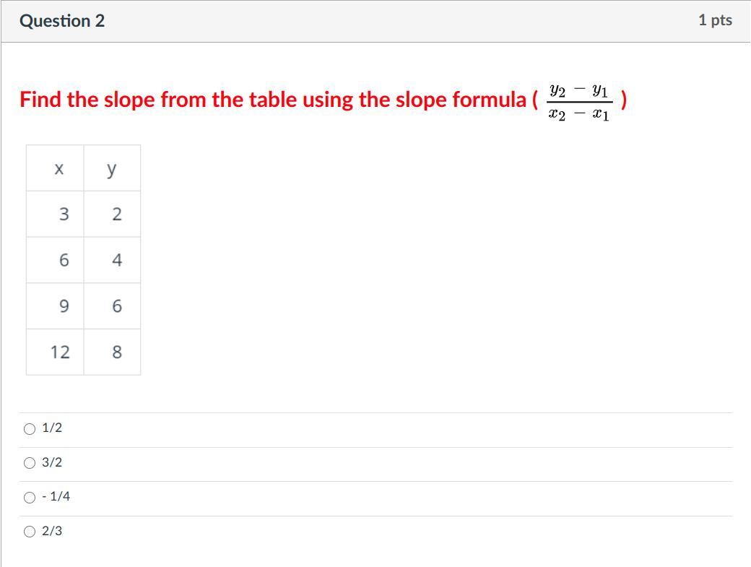Click the table cell containing 8
Screen dimensions: 751x567
click(116, 352)
